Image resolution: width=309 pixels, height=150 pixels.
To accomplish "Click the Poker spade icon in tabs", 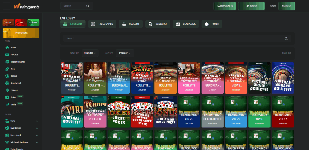I will [206, 24].
